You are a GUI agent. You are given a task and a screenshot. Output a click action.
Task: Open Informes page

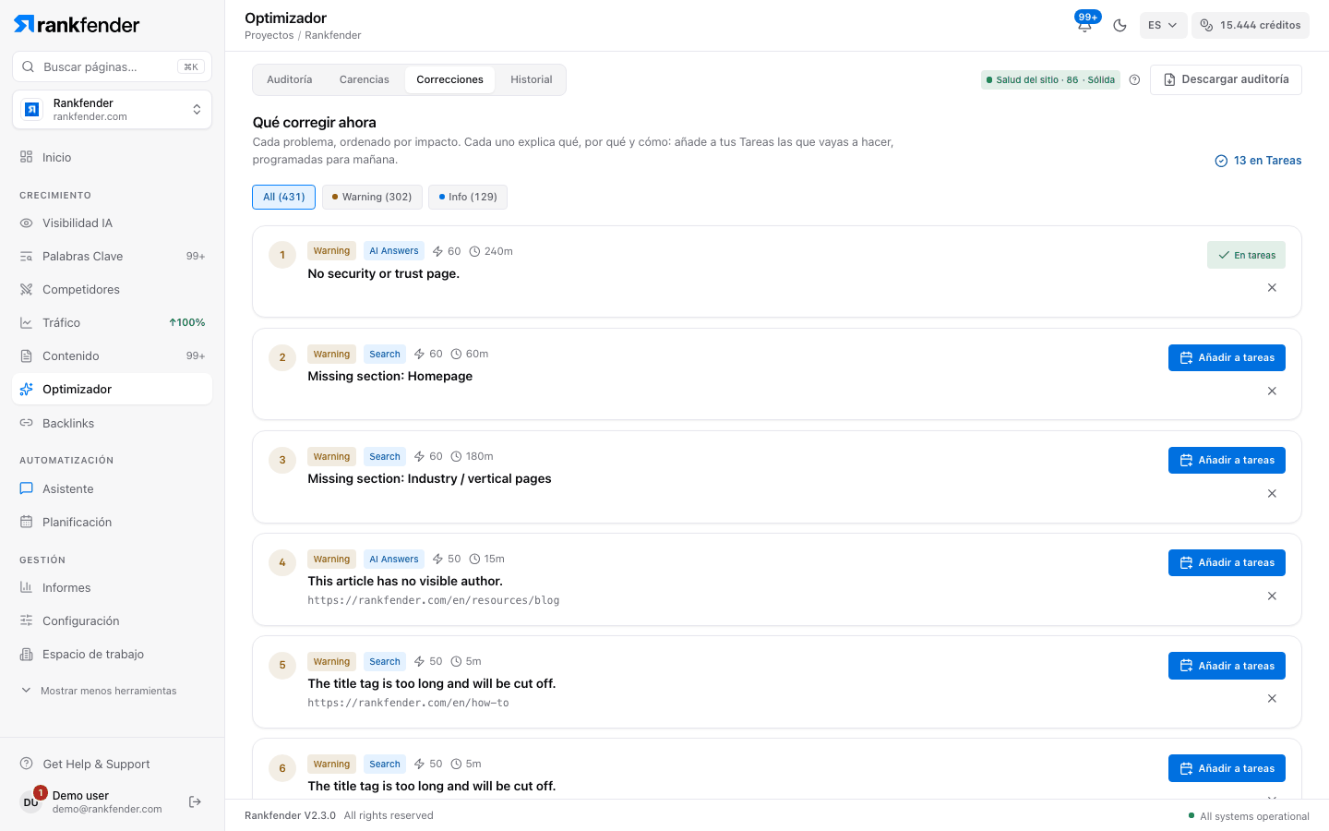[112, 587]
